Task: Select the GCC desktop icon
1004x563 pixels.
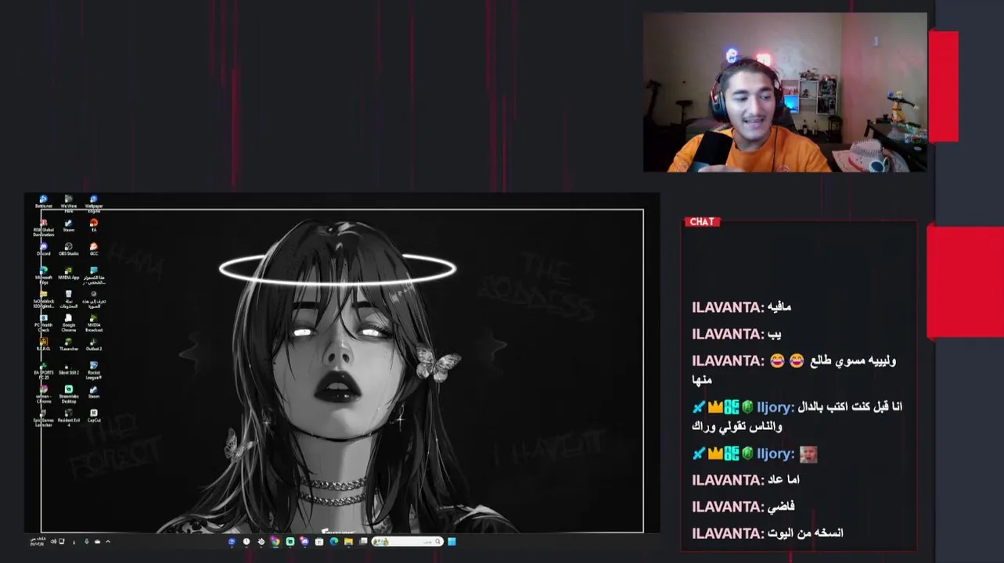Action: (94, 249)
